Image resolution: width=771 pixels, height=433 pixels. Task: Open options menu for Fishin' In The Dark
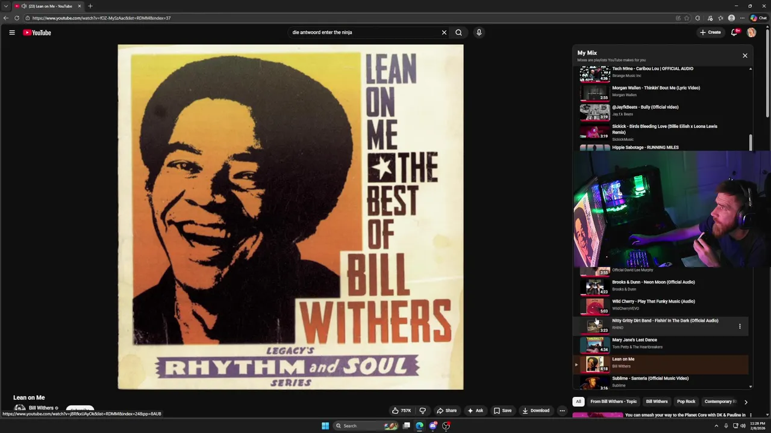(x=740, y=326)
